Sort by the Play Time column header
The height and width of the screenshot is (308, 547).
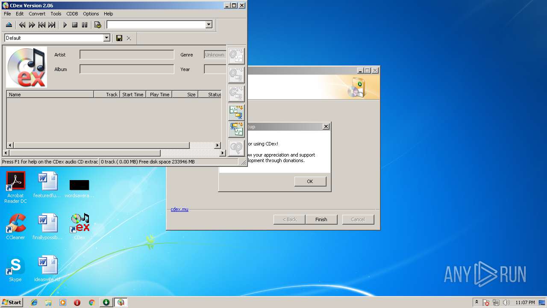159,95
